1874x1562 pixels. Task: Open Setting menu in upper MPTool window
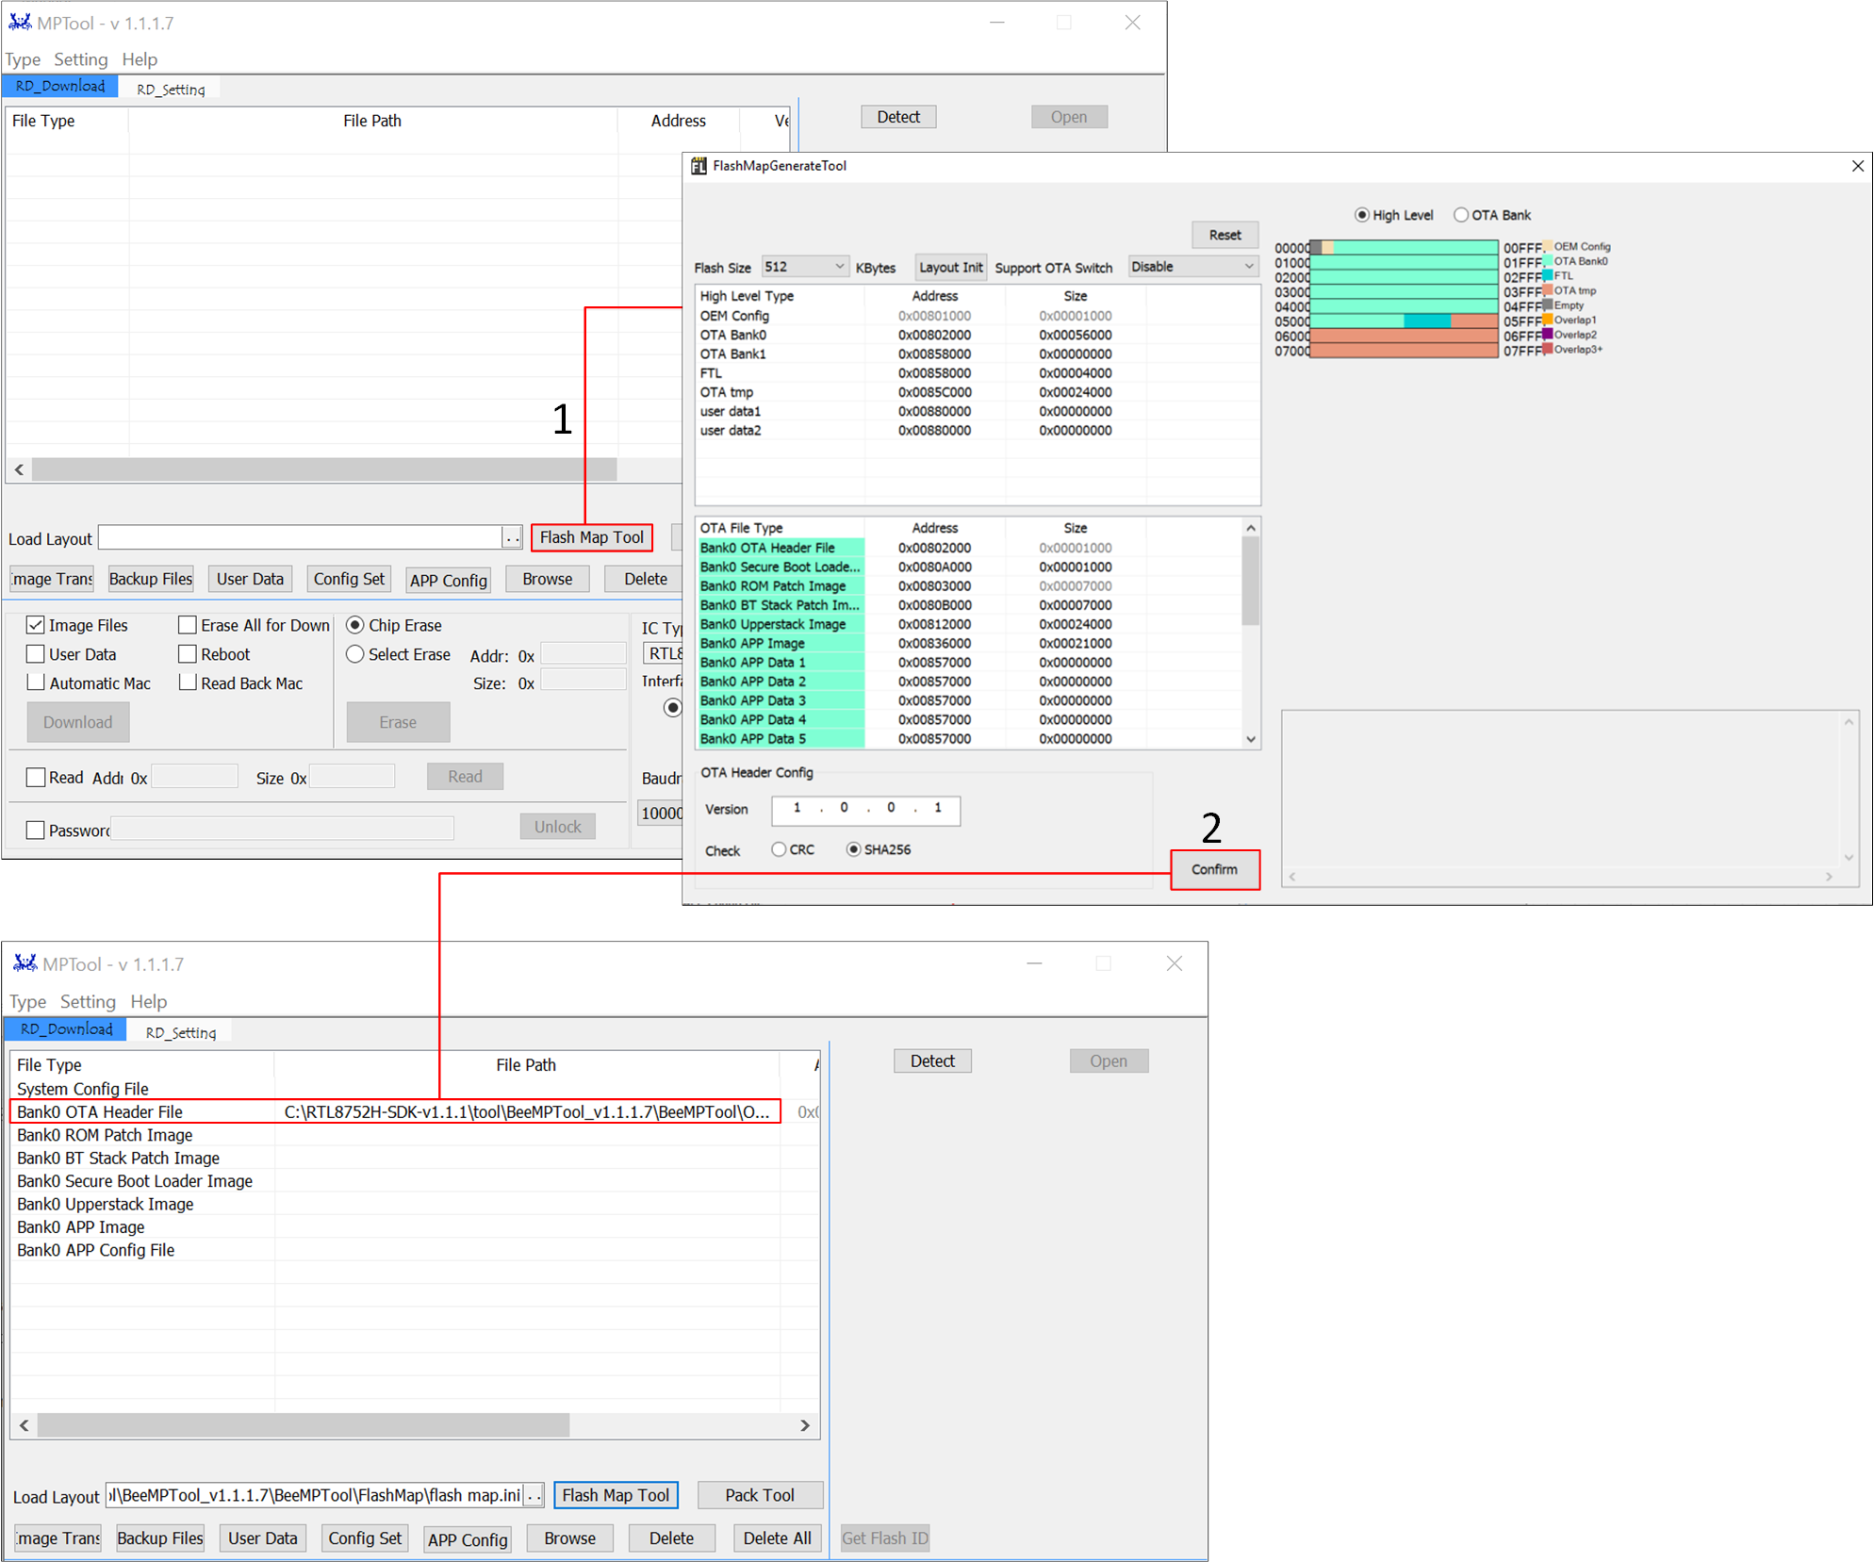coord(81,59)
